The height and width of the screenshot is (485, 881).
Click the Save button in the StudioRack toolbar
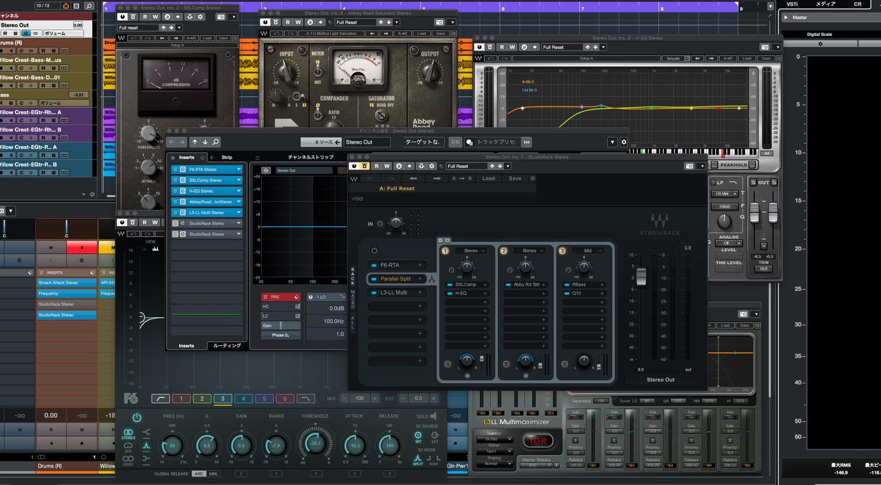tap(515, 179)
